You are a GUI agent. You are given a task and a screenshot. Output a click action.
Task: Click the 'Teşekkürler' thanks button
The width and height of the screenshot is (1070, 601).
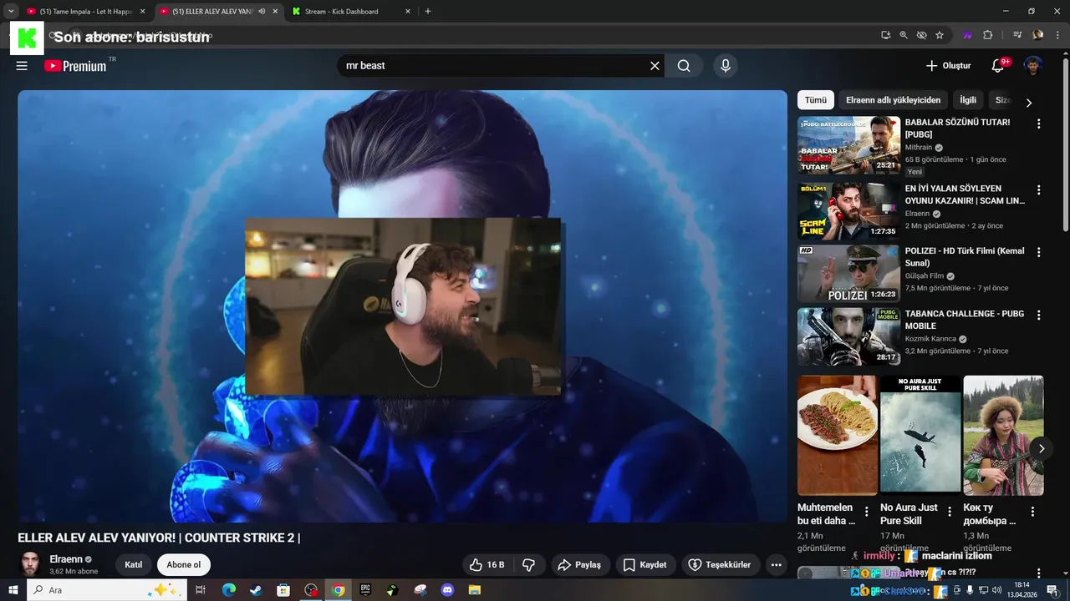(x=720, y=565)
